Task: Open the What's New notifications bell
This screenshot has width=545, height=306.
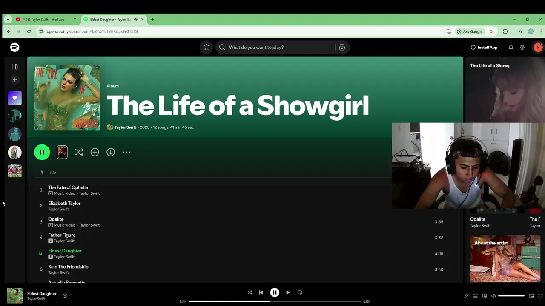Action: [511, 47]
